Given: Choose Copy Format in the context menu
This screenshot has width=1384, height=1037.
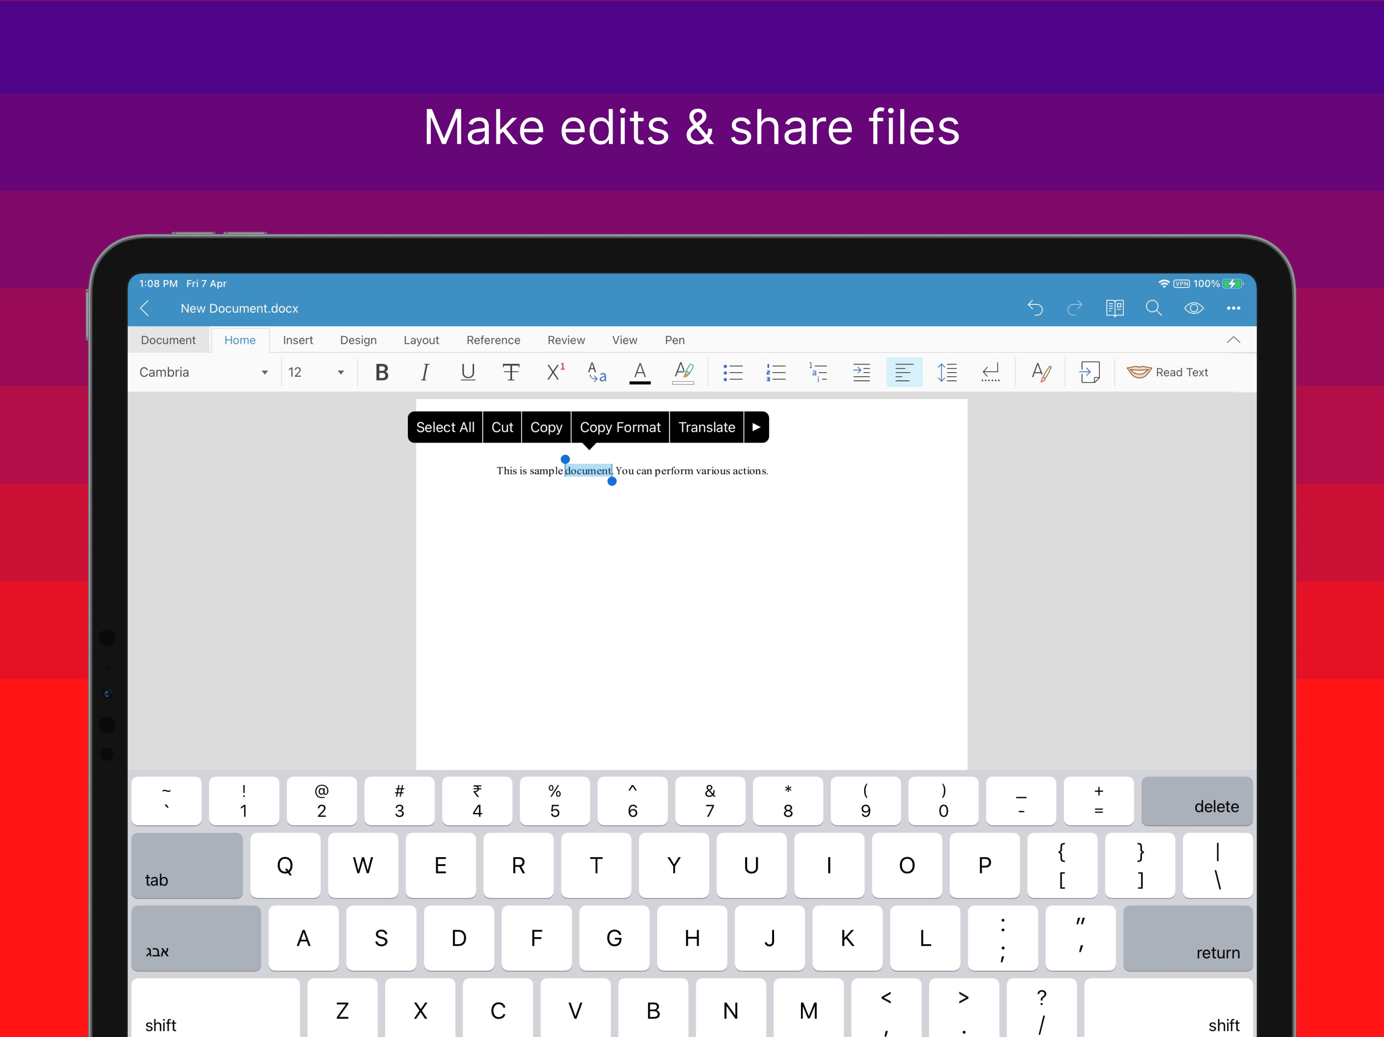Looking at the screenshot, I should click(620, 427).
